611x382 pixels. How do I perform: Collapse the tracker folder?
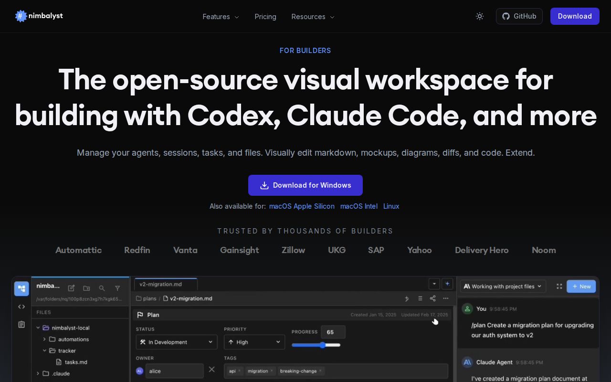click(x=44, y=350)
